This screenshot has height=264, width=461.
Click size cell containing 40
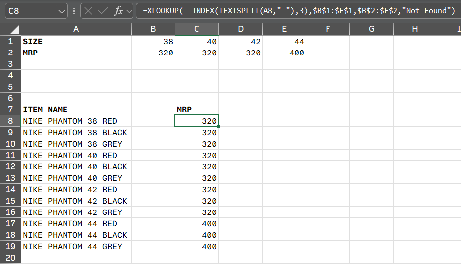click(197, 42)
